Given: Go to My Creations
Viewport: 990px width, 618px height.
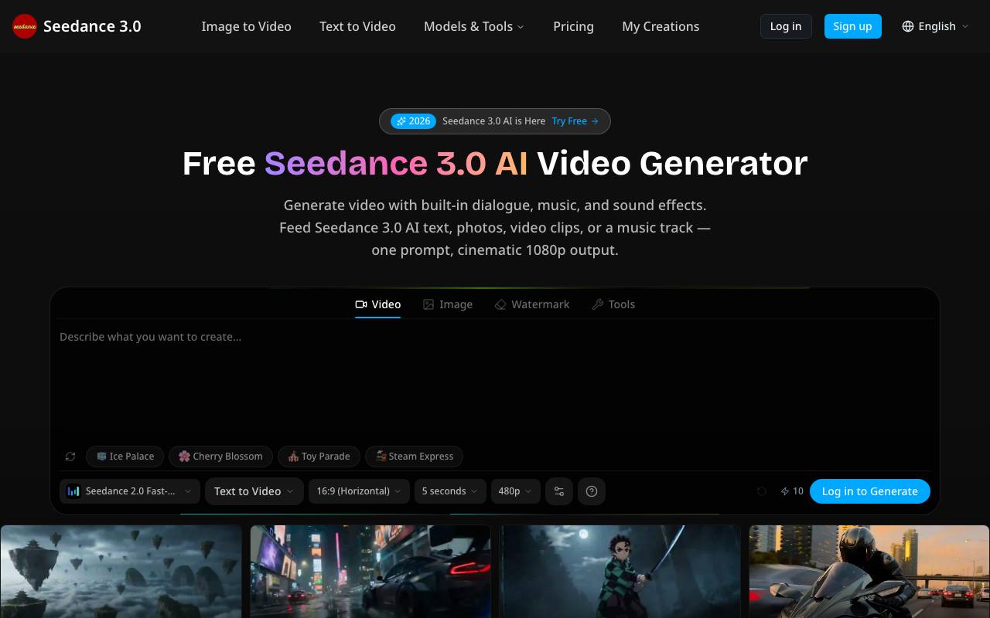Looking at the screenshot, I should (661, 26).
